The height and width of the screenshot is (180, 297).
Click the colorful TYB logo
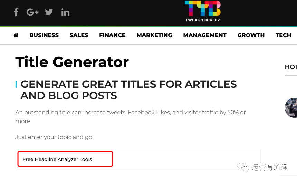tap(203, 8)
